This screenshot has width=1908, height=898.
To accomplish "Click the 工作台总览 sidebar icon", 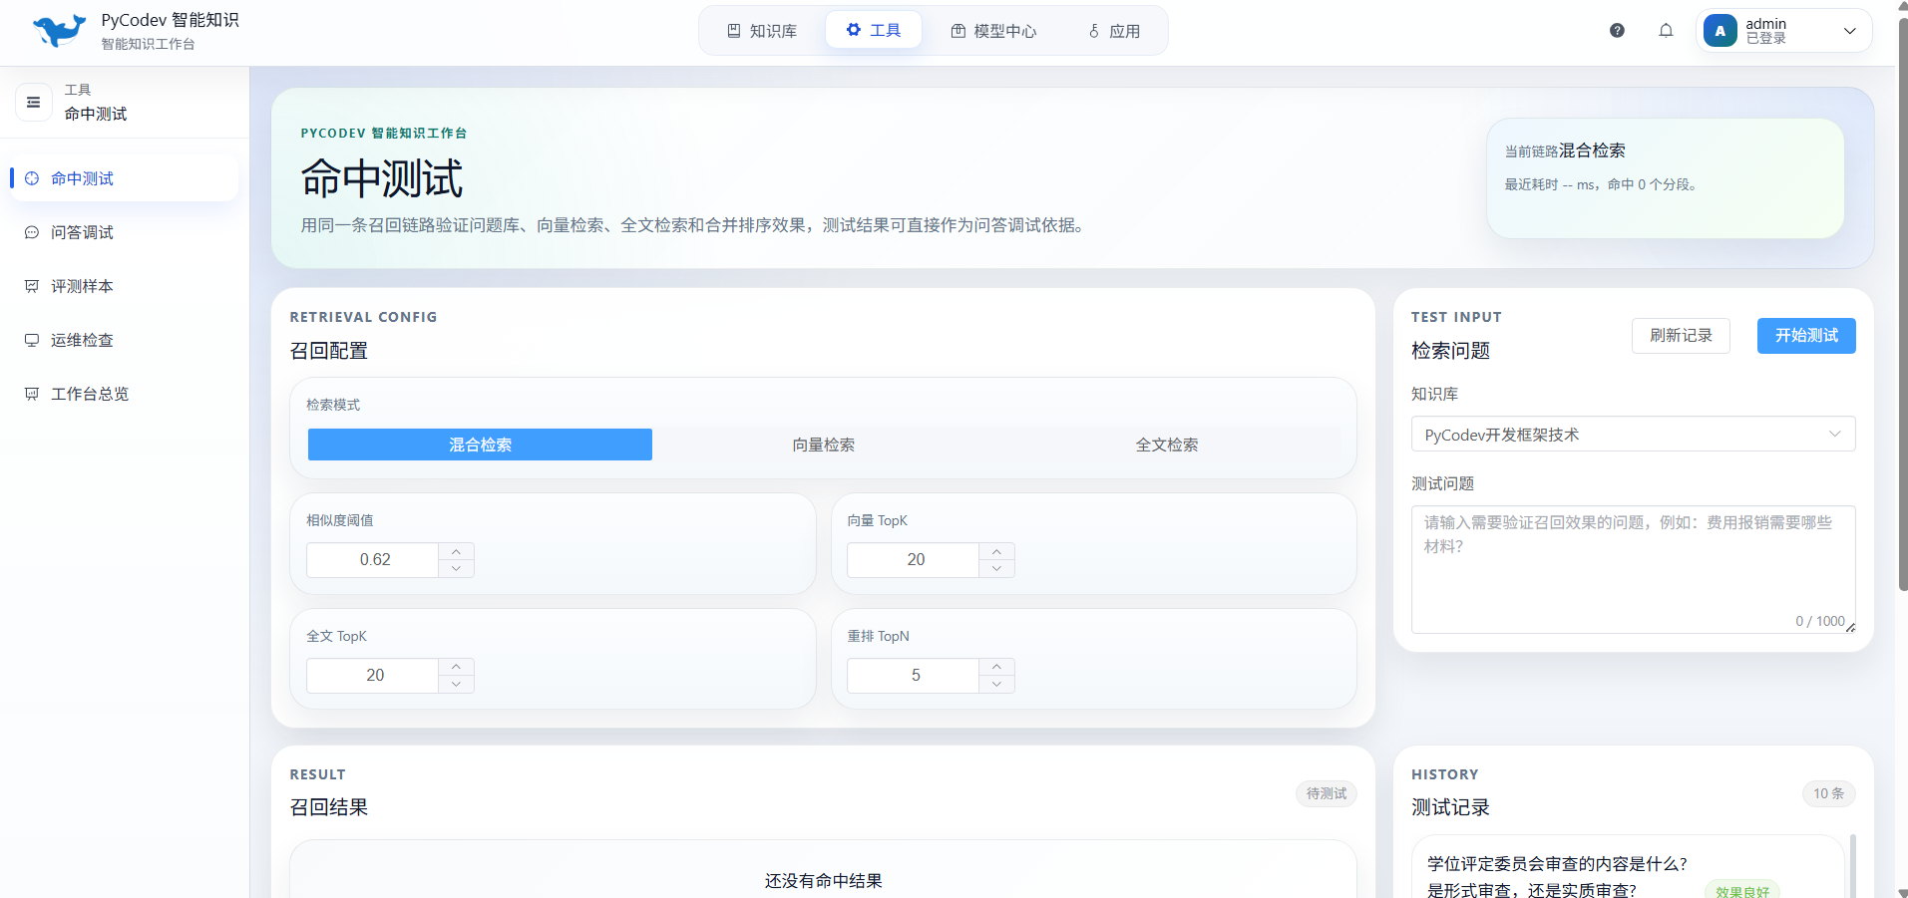I will (x=32, y=394).
